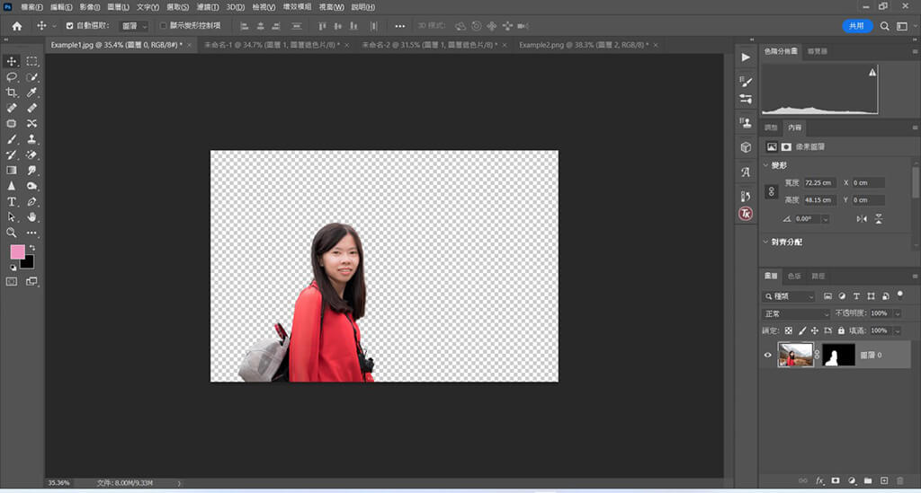Viewport: 921px width, 493px height.
Task: Delete layer with the trash icon
Action: tap(899, 480)
